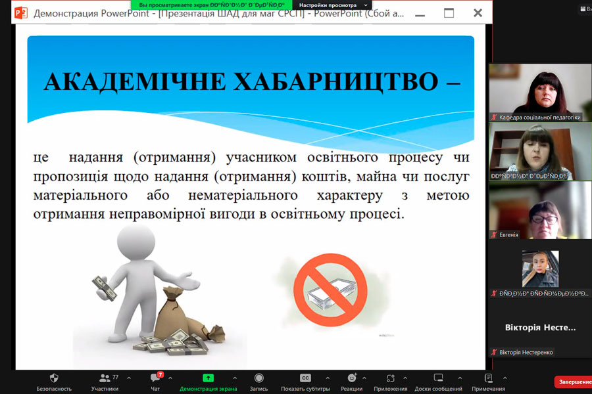592x394 pixels.
Task: Open the Notes (Примечания) icon
Action: point(488,378)
